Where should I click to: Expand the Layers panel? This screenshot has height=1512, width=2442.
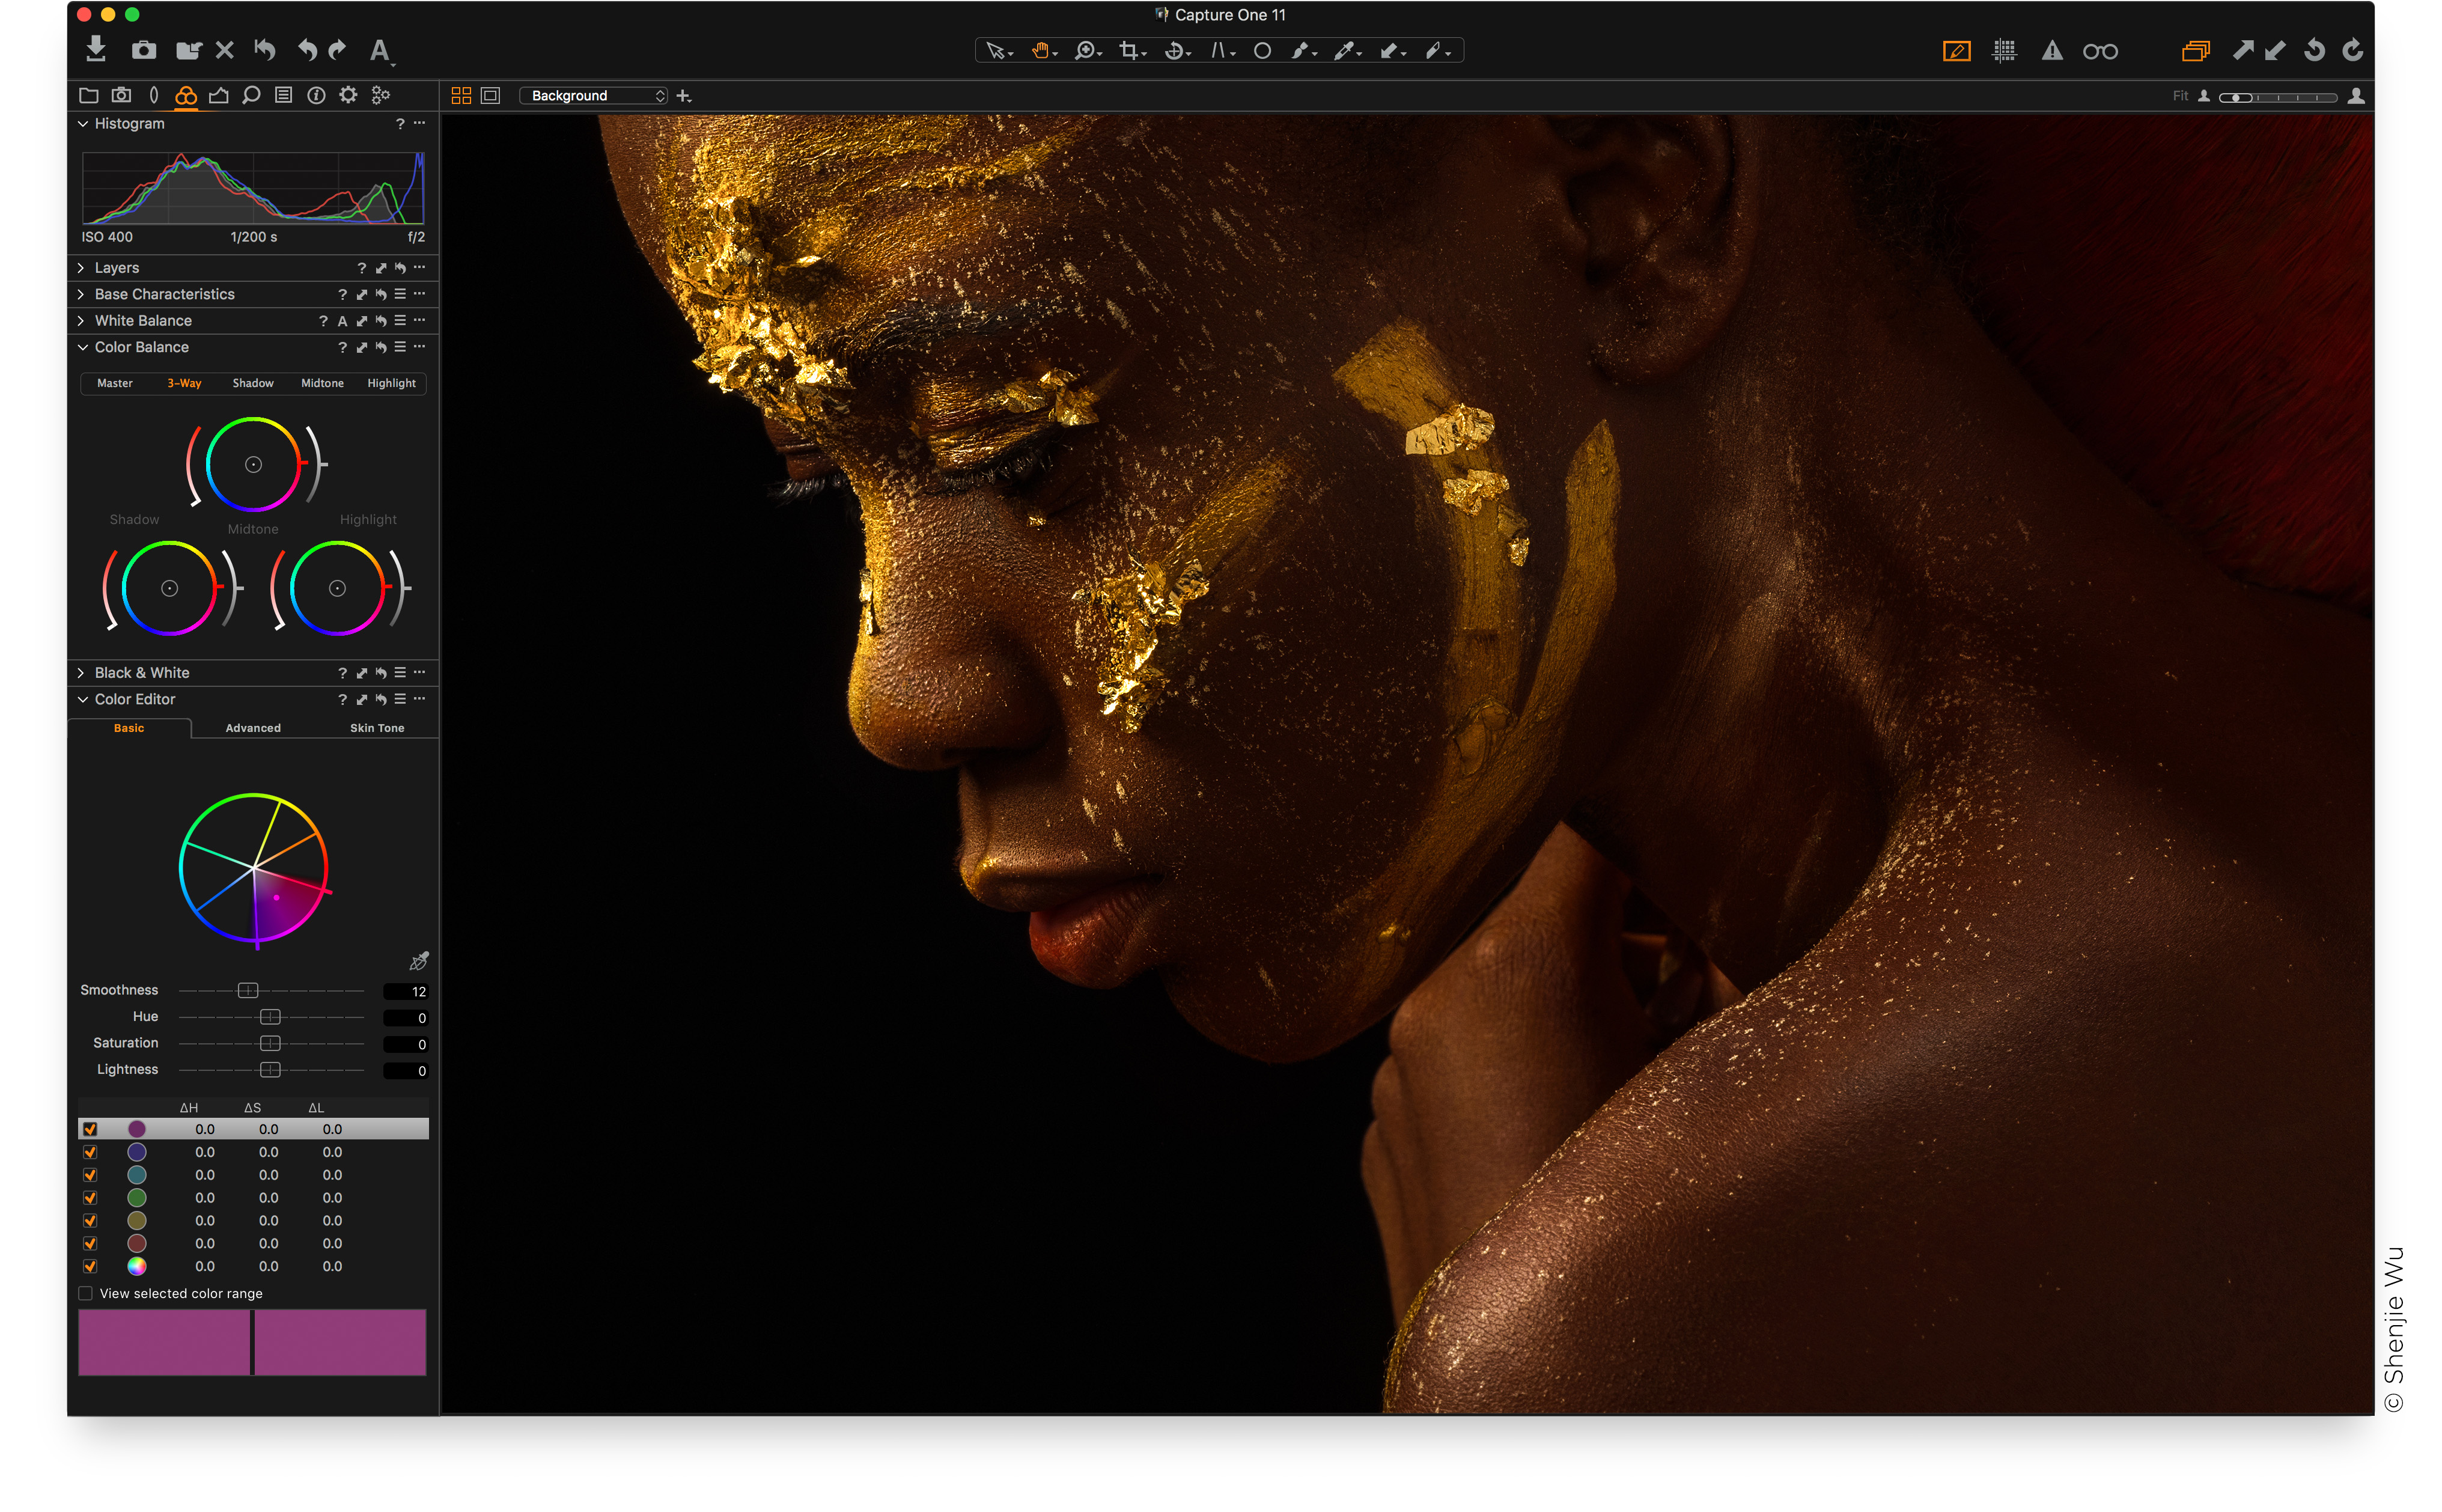[81, 268]
